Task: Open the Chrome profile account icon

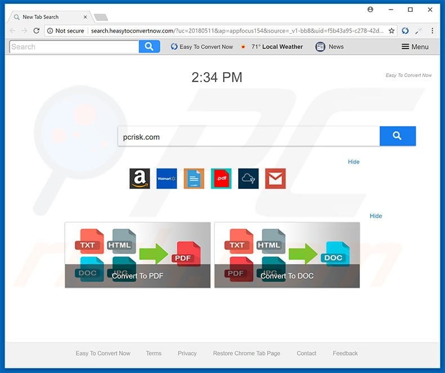Action: [x=370, y=10]
